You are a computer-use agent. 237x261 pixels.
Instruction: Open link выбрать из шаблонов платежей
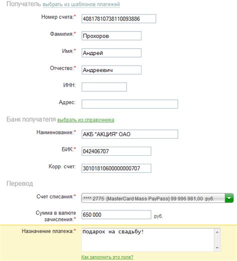pos(81,5)
